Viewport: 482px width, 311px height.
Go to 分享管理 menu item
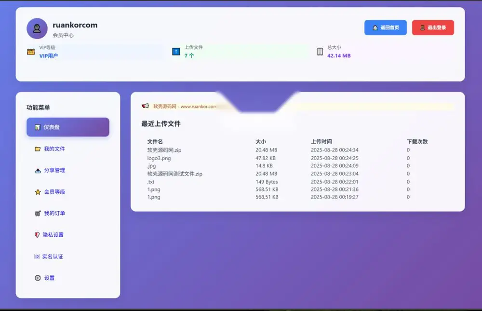68,170
